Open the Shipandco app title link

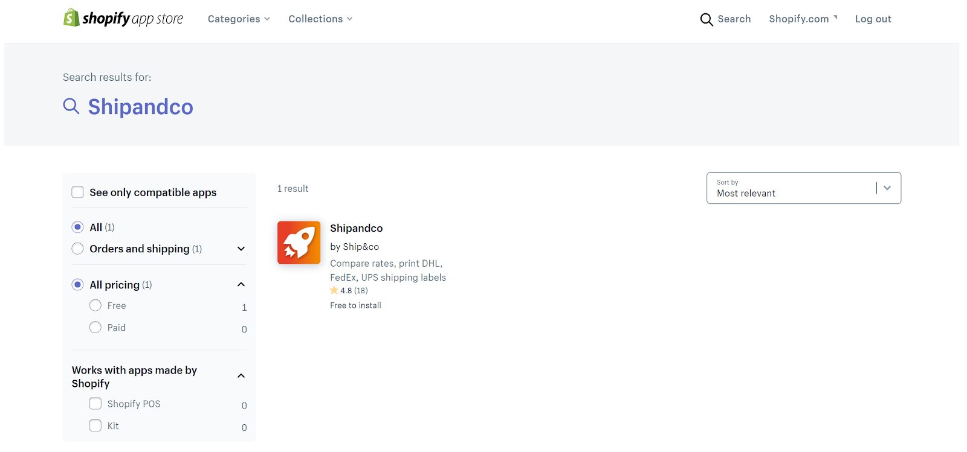357,228
